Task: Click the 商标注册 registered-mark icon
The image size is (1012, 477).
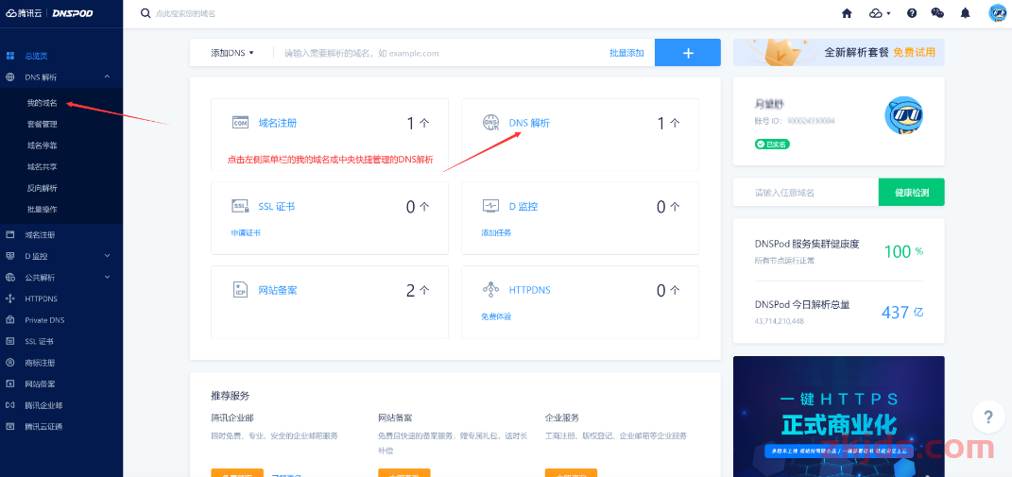Action: point(9,363)
